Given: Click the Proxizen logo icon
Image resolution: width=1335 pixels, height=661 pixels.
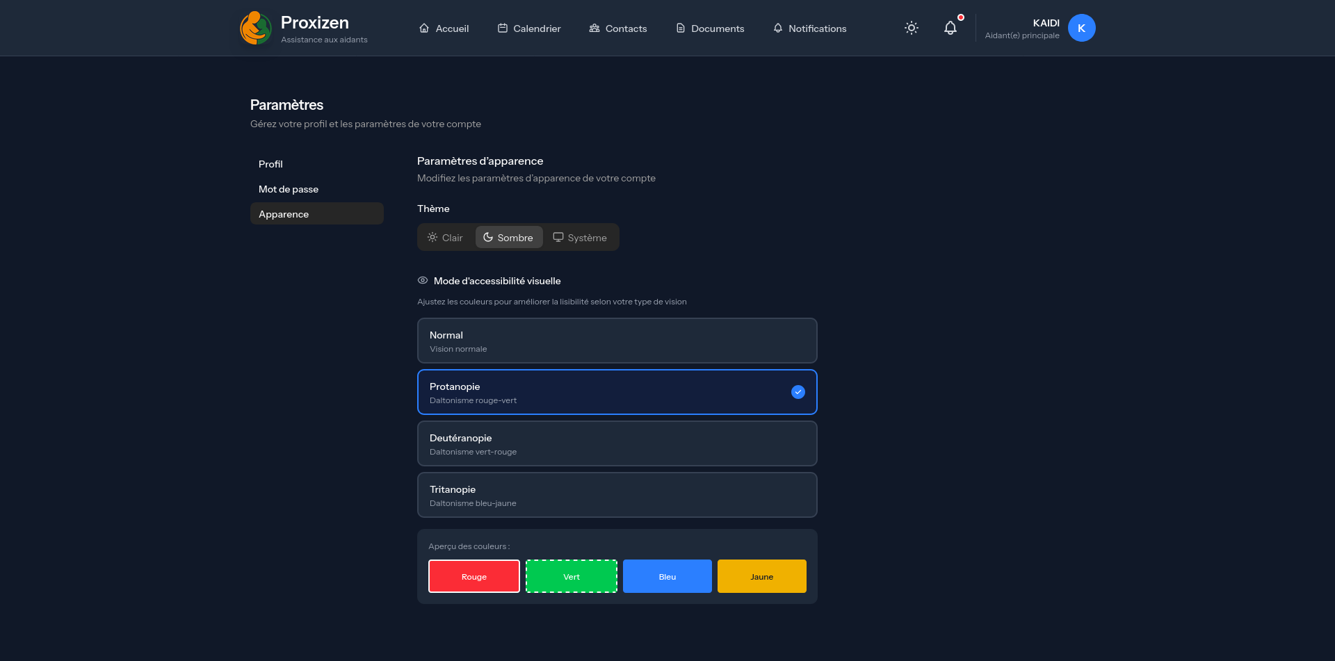Looking at the screenshot, I should tap(255, 28).
